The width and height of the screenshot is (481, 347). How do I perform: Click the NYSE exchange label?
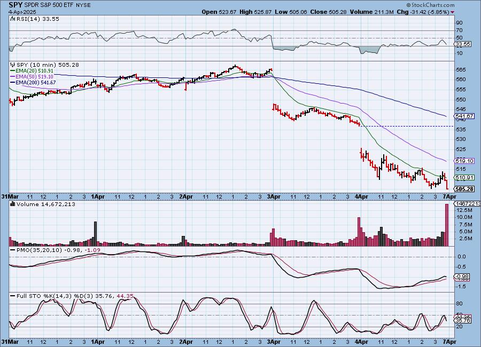click(83, 5)
